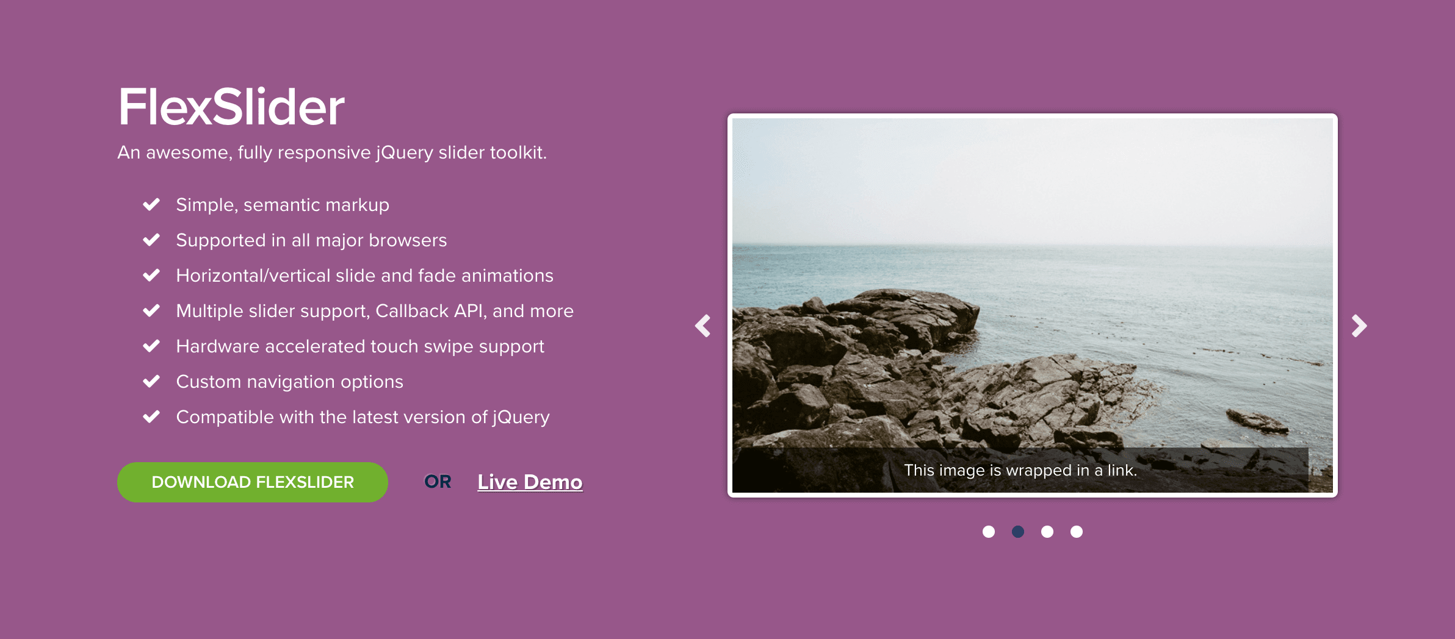
Task: Select the third slide navigation dot
Action: pyautogui.click(x=1047, y=532)
